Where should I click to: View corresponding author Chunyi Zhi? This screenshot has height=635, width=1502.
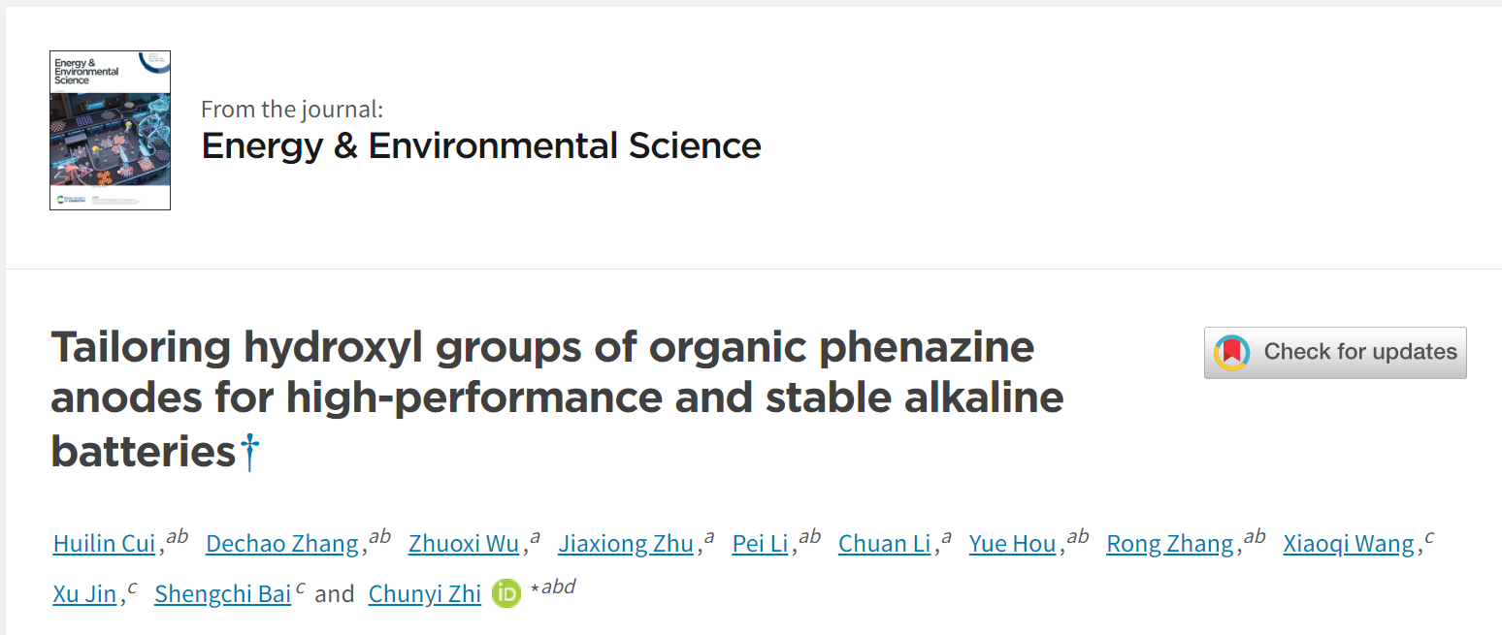click(425, 594)
